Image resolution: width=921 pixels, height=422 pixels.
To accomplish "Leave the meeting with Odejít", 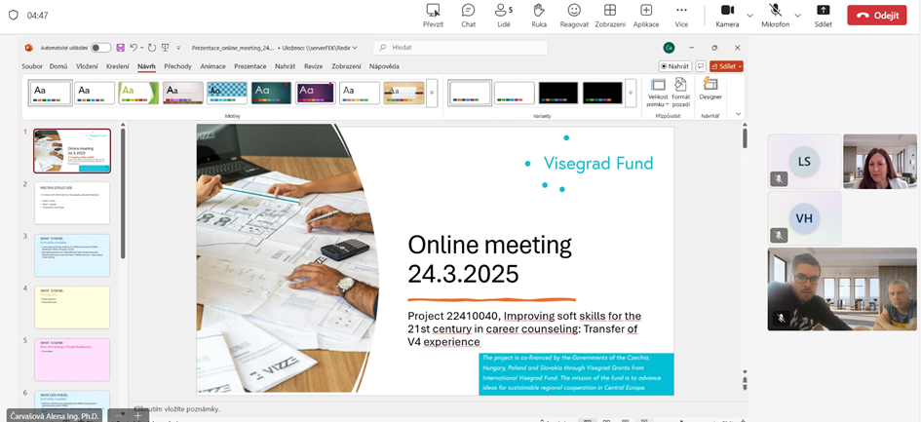I will (876, 15).
